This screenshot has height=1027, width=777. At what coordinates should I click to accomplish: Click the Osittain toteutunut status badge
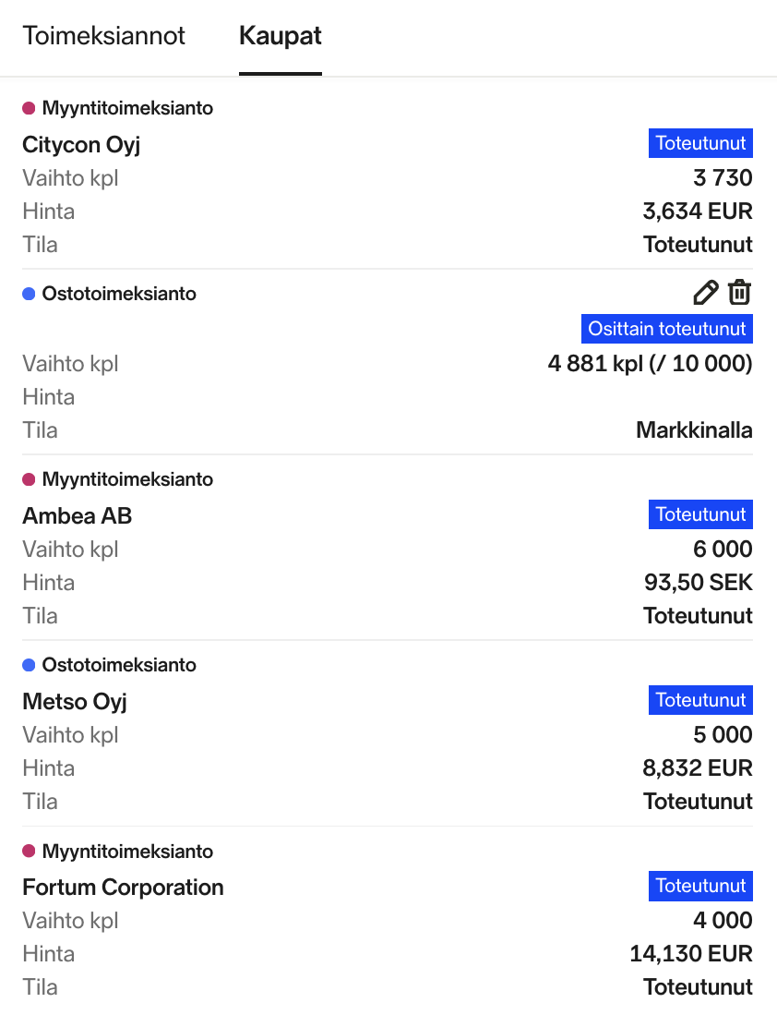667,329
